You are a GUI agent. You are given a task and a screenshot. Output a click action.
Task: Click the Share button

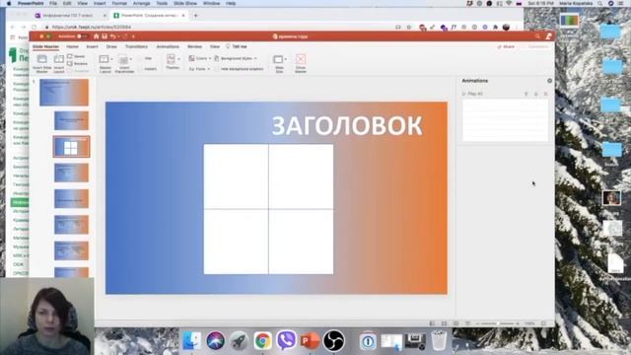(x=506, y=46)
